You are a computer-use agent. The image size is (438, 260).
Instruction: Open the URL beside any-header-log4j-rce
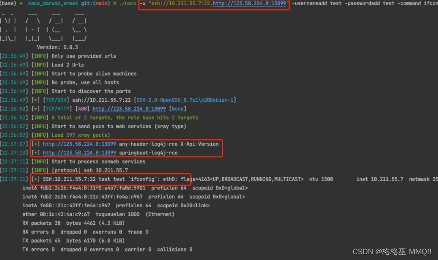click(x=79, y=144)
